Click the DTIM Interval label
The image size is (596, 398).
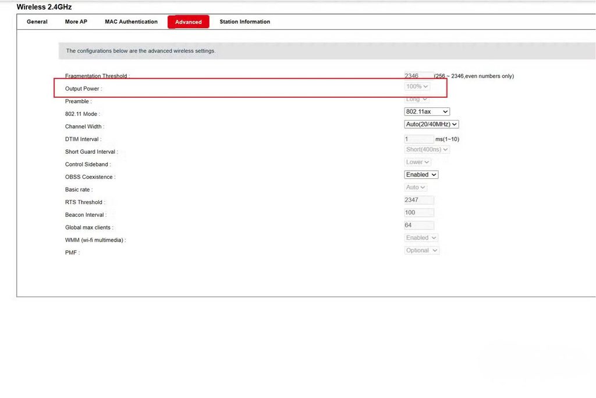click(83, 139)
